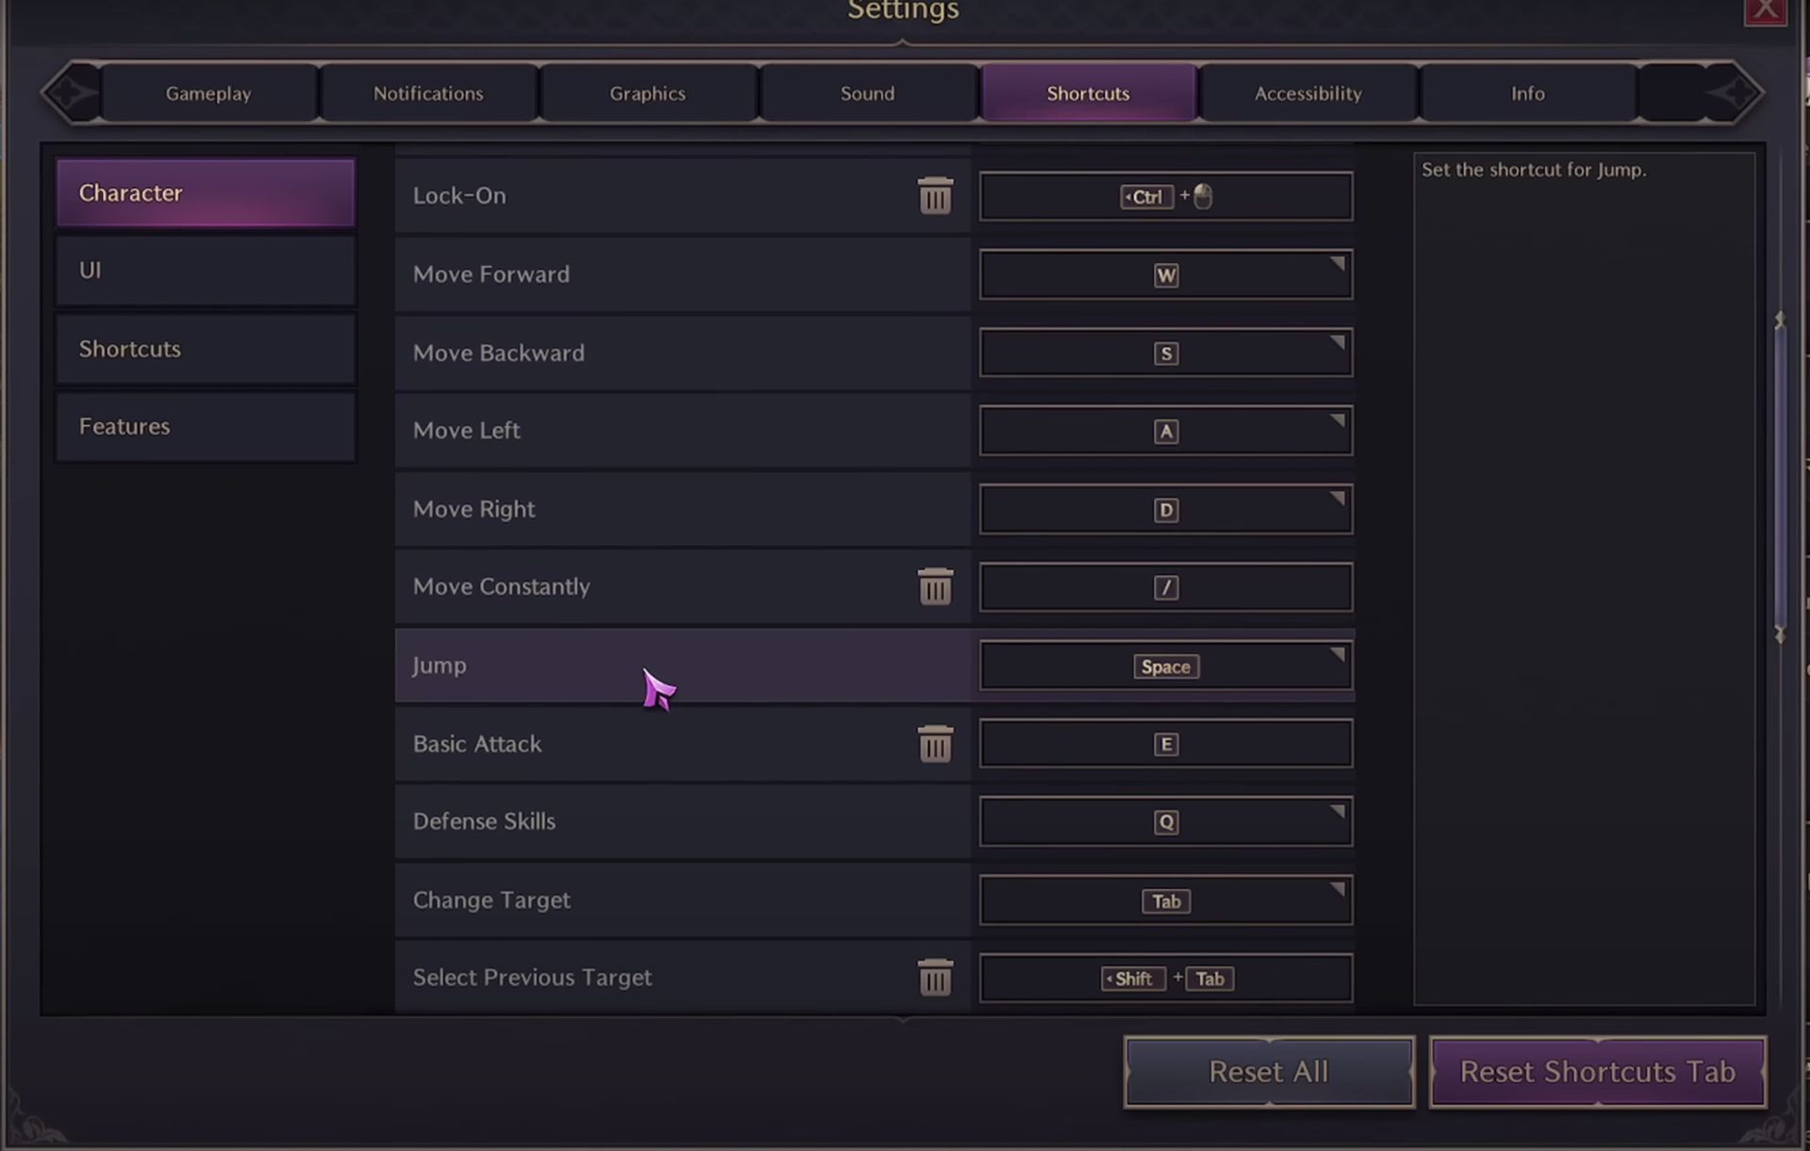Click the Jump shortcut input field
The image size is (1810, 1151).
1165,666
